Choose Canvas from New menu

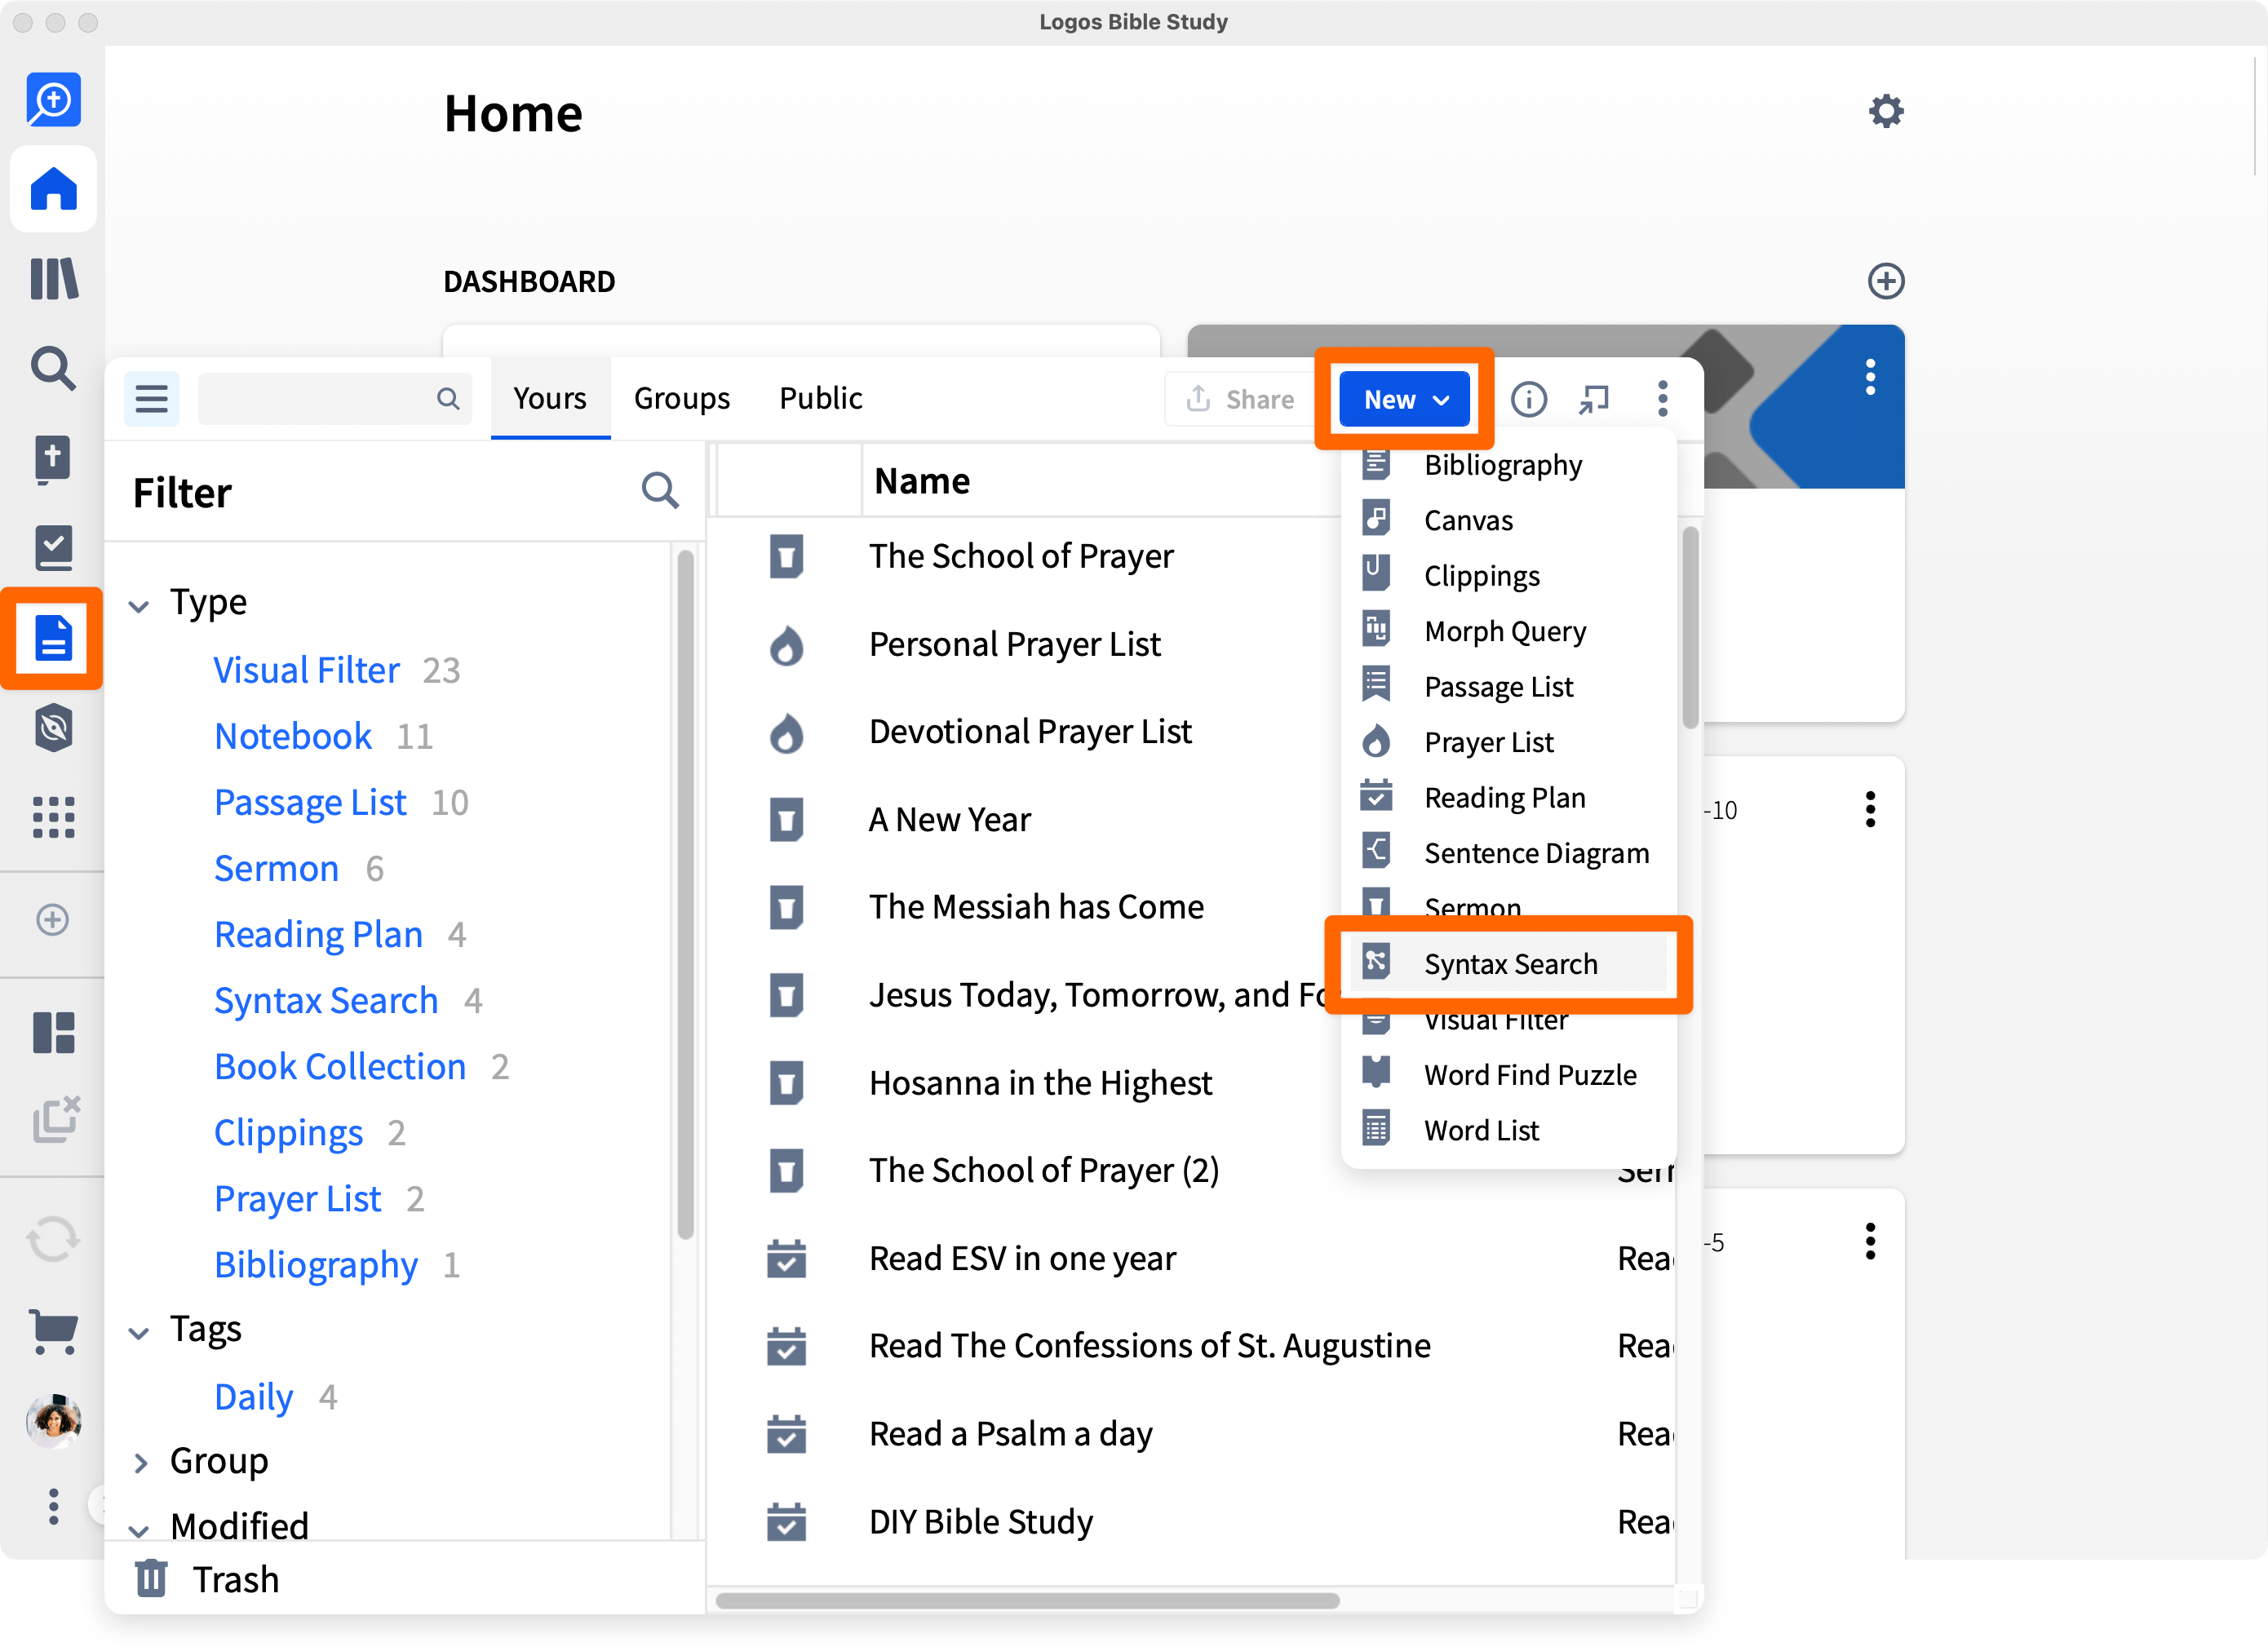pos(1509,520)
